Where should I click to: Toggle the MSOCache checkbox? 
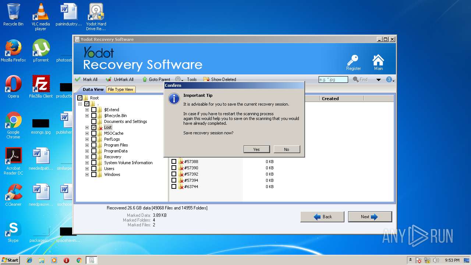pyautogui.click(x=94, y=133)
